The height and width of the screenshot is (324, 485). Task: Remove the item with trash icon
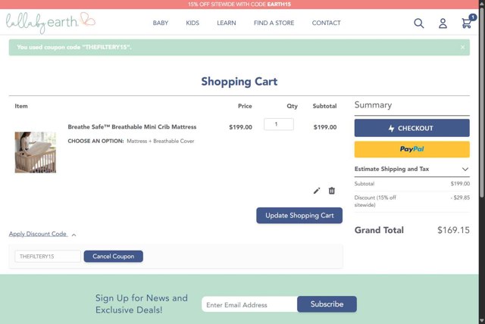[x=332, y=191]
